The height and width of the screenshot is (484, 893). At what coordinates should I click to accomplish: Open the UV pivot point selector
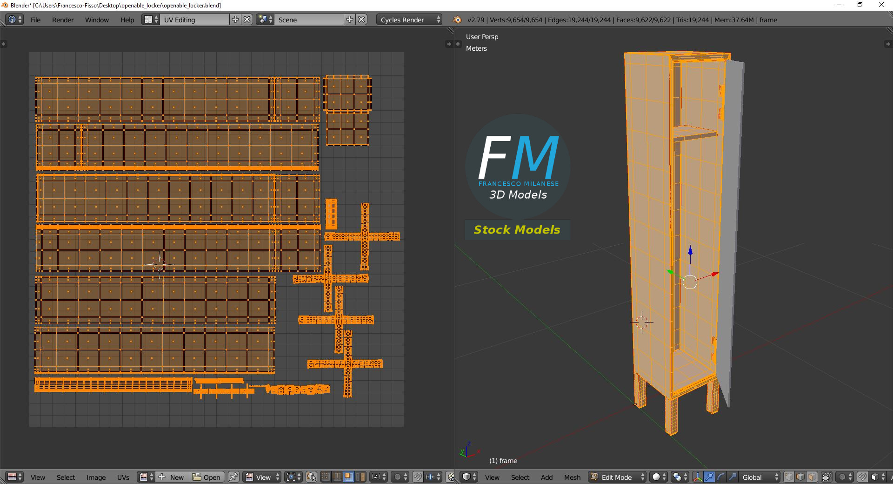[x=293, y=477]
